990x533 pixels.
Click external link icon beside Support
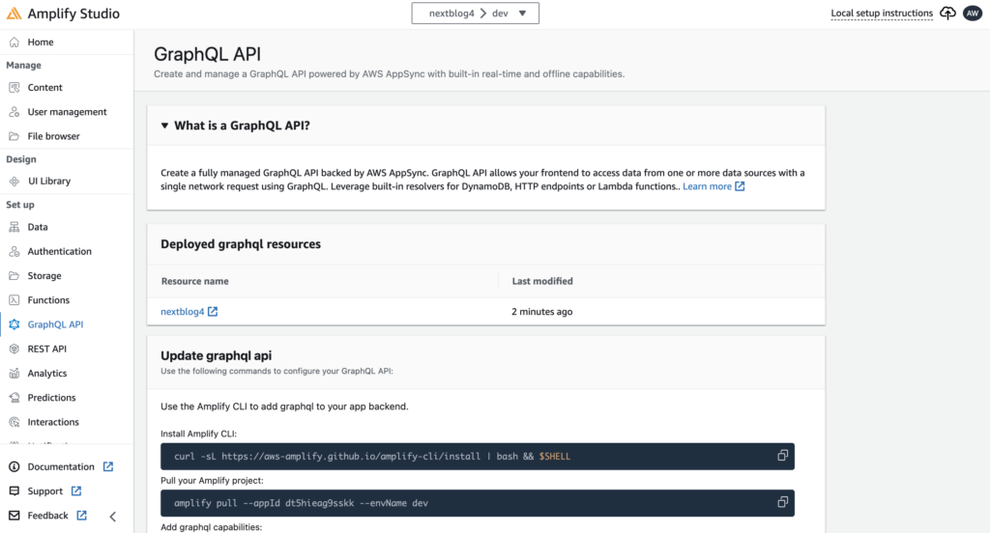[75, 491]
